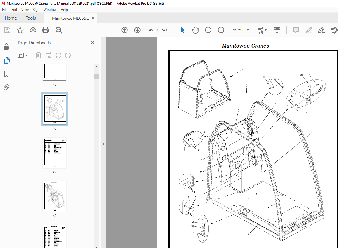Click the Page Thumbnails panel title

[34, 43]
